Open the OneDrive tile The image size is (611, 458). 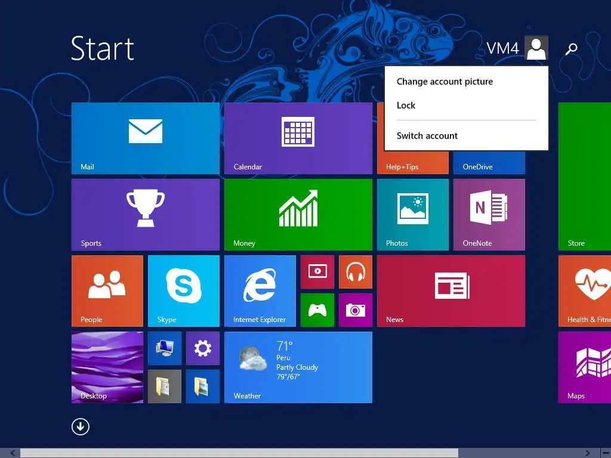pos(489,163)
